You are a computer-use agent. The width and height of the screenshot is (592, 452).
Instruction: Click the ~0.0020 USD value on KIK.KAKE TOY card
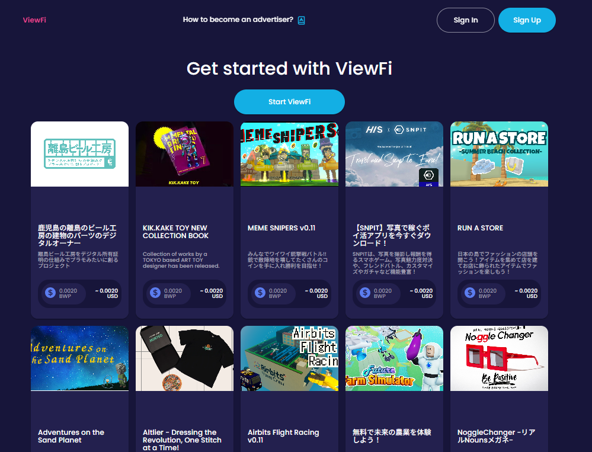click(x=212, y=293)
